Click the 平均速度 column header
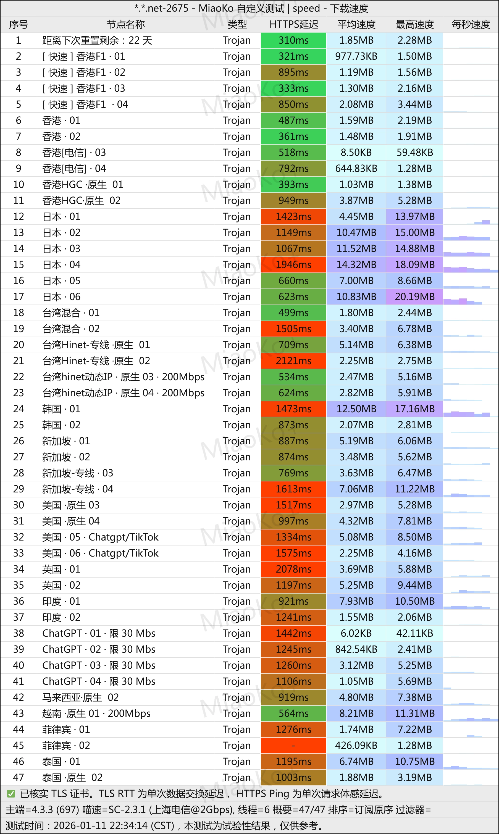 click(x=356, y=24)
